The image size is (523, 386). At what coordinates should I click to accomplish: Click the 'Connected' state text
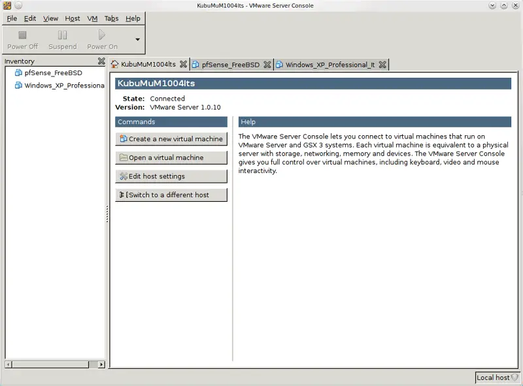pyautogui.click(x=167, y=99)
